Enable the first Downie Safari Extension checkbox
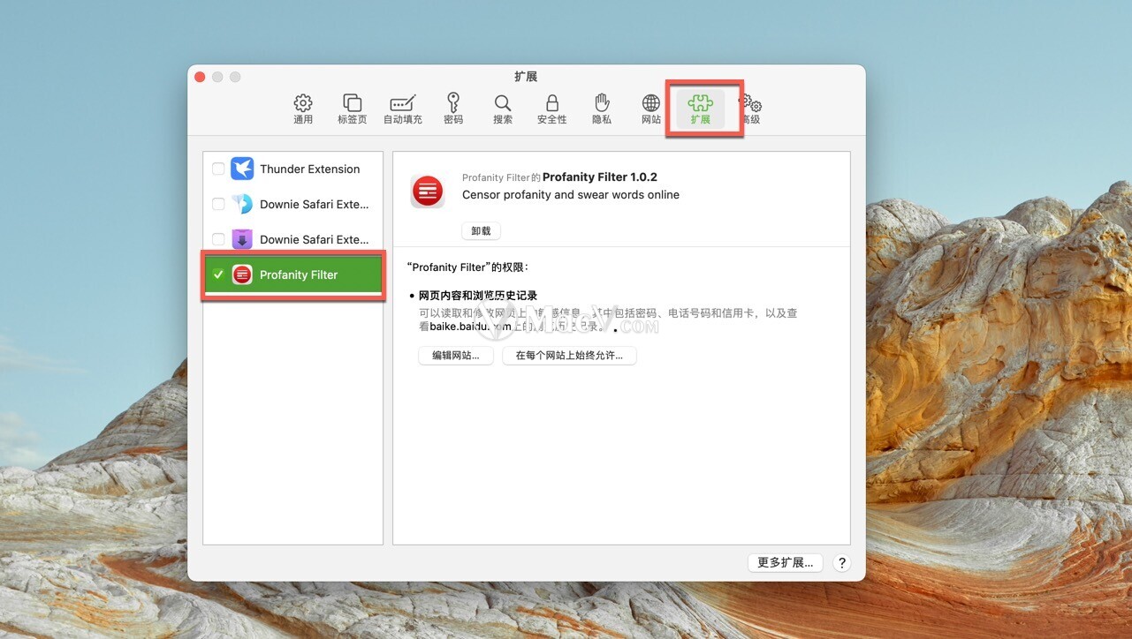Screen dimensions: 1132x639 (x=218, y=204)
